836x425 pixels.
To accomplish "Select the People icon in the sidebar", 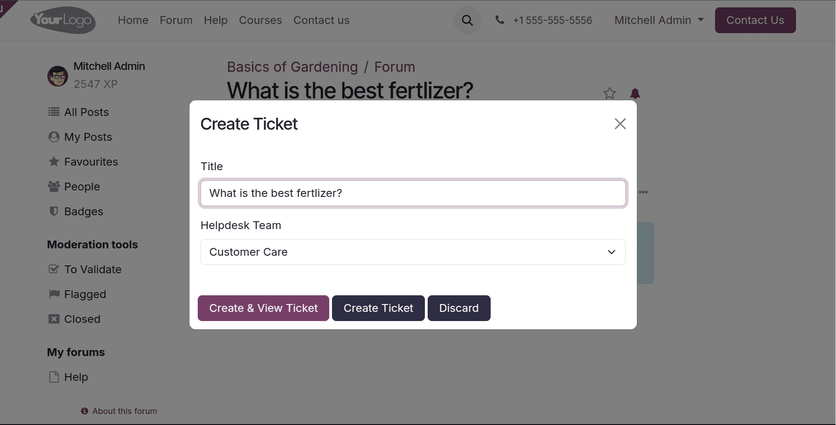I will (x=54, y=186).
